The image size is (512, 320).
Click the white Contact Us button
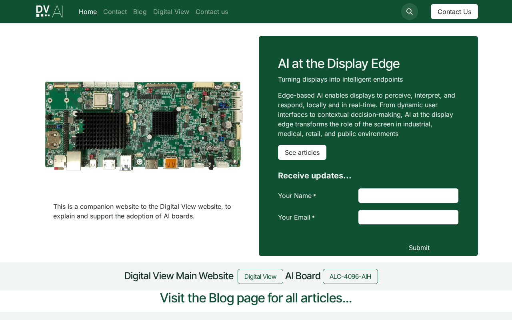coord(454,12)
